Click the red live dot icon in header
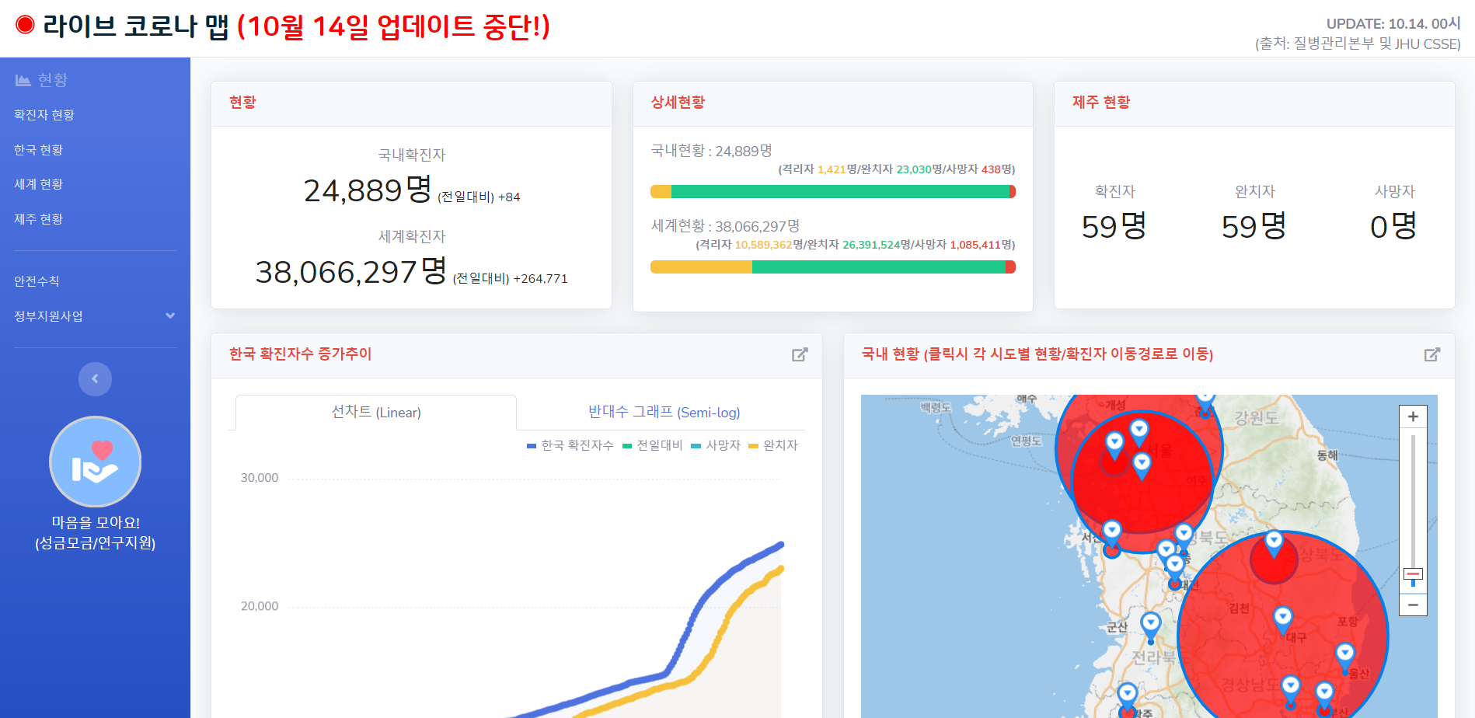The width and height of the screenshot is (1475, 718). (25, 25)
